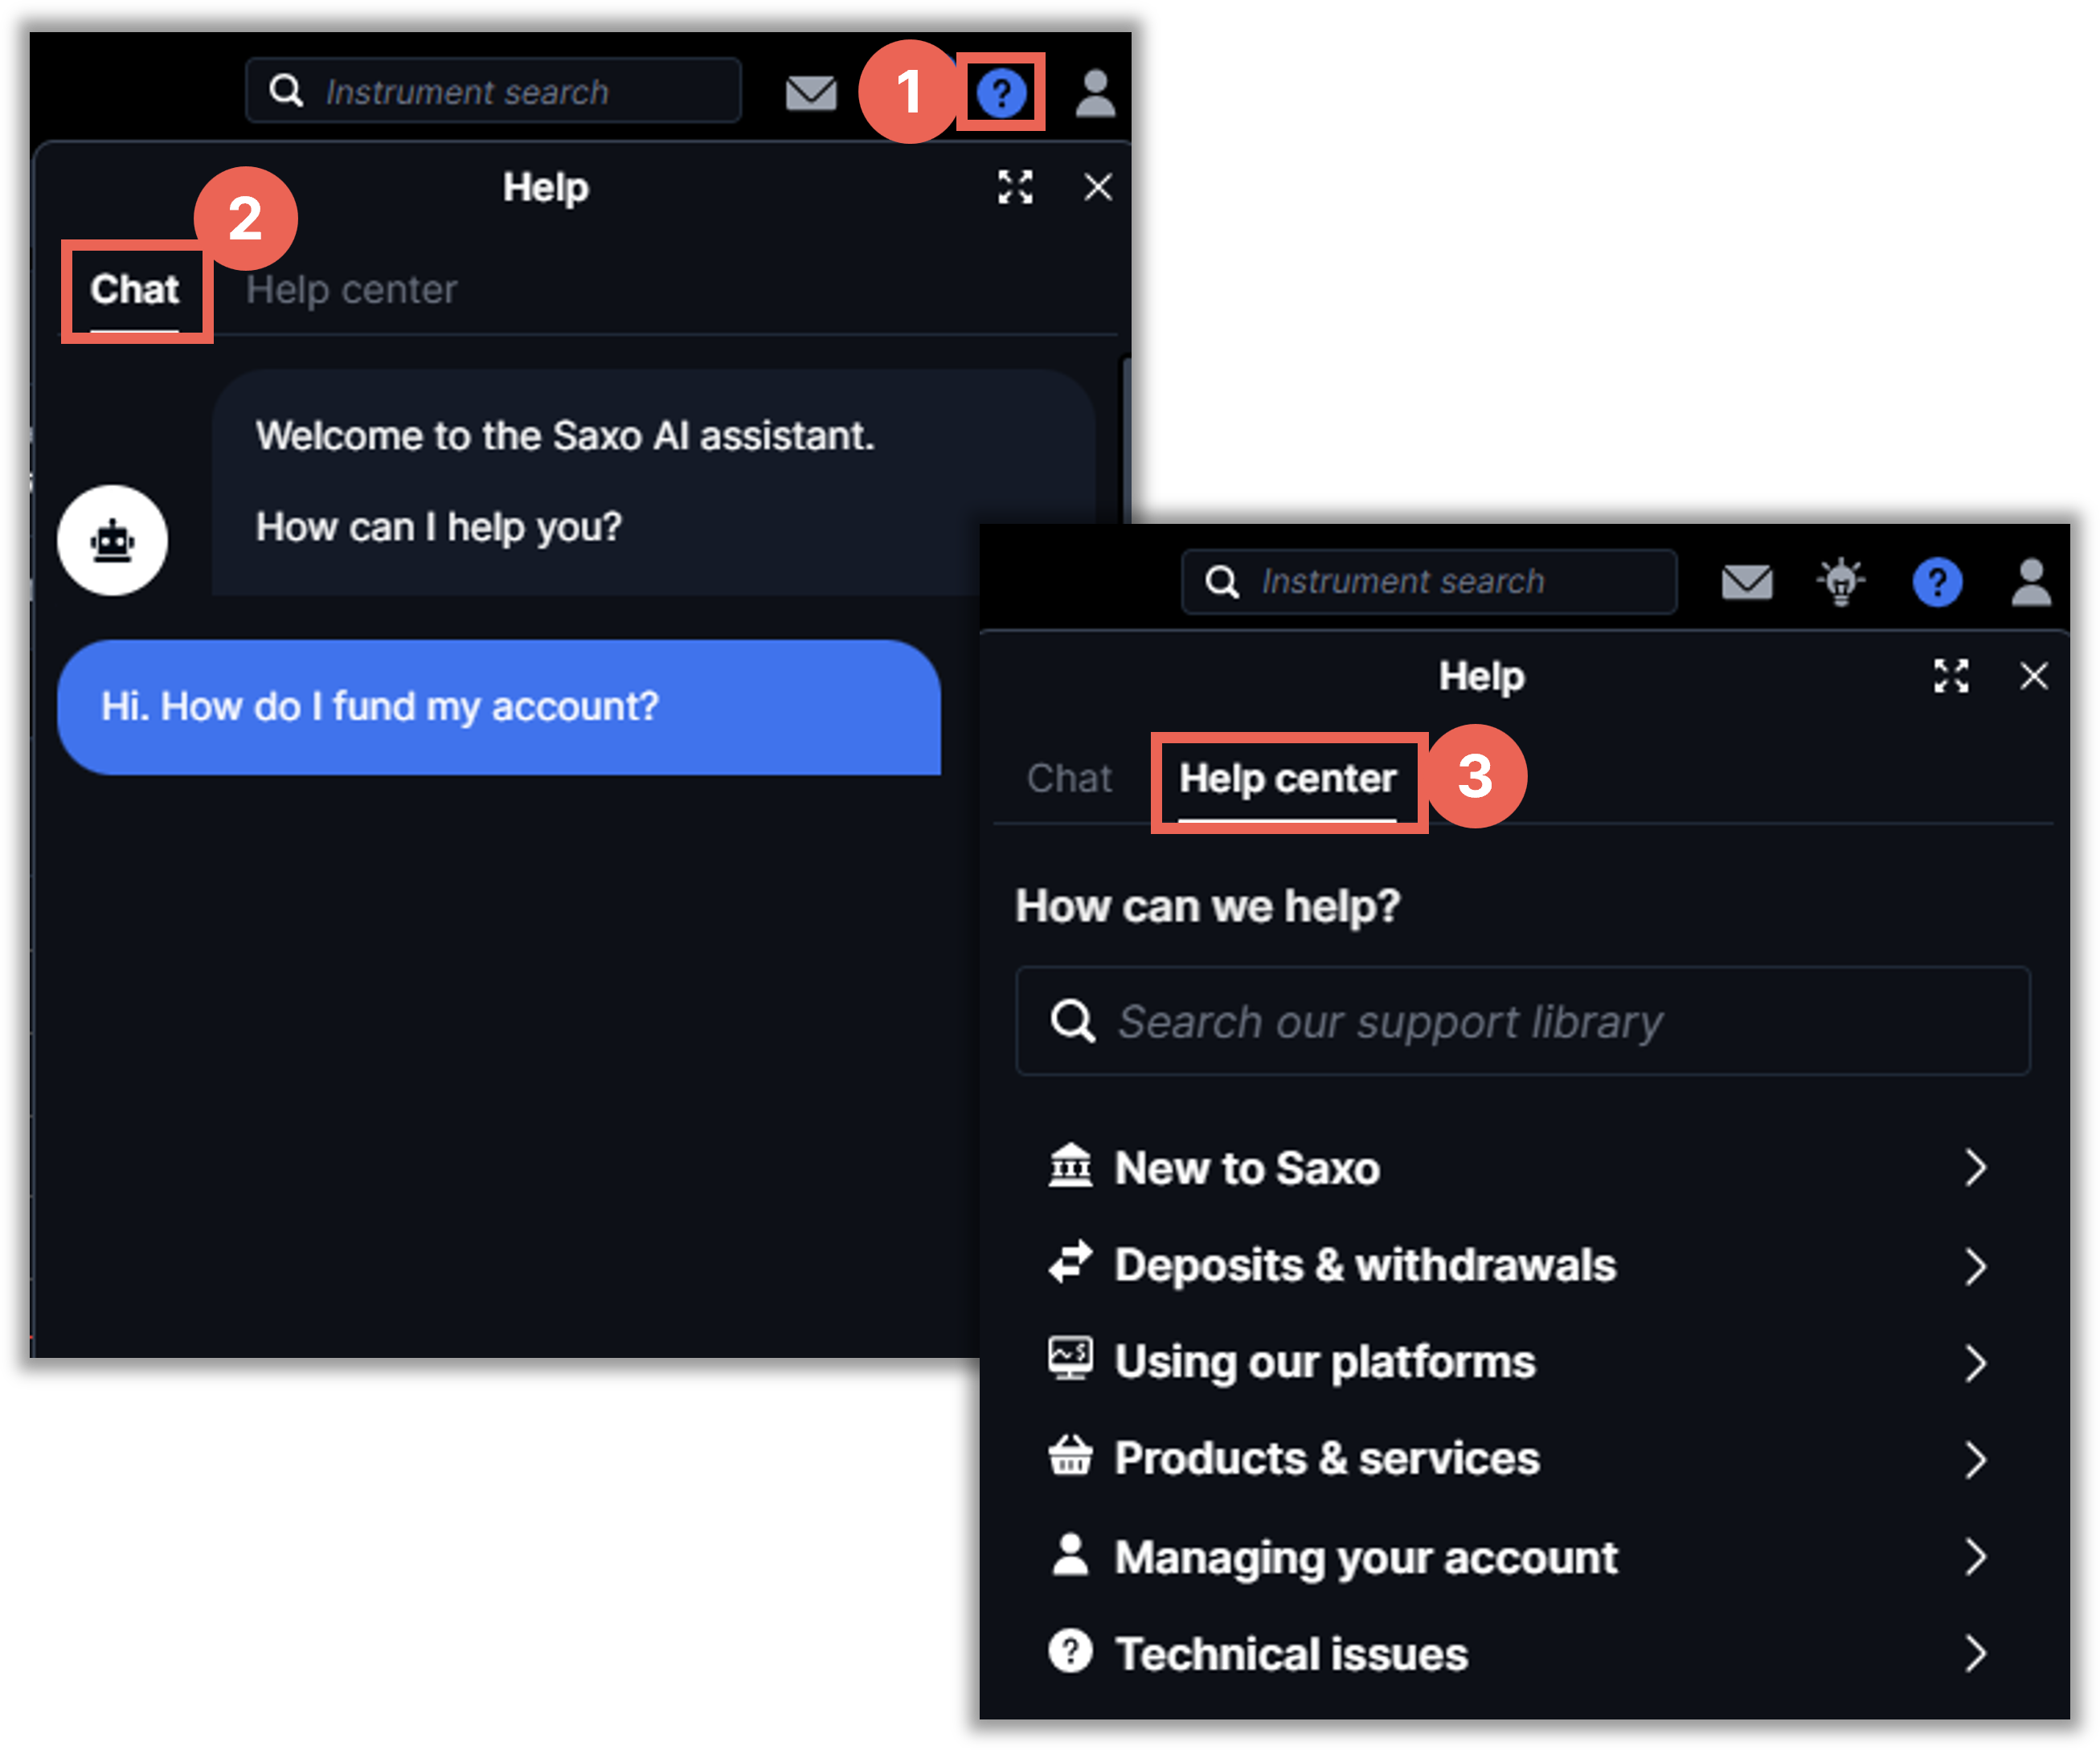Image resolution: width=2100 pixels, height=1750 pixels.
Task: Click the New to Saxo bank icon
Action: tap(1071, 1167)
